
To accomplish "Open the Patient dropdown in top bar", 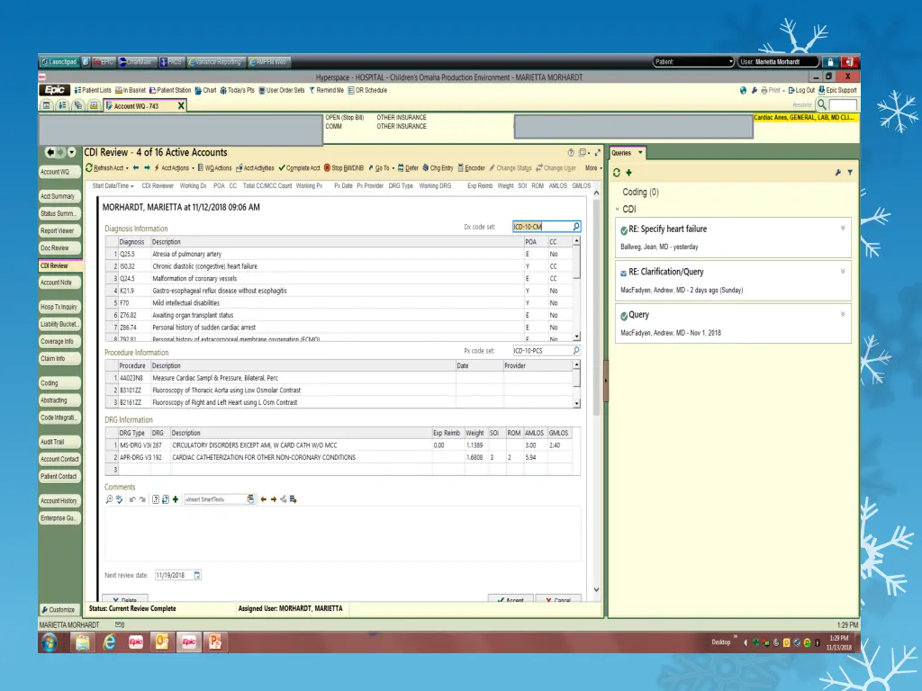I will pos(694,62).
